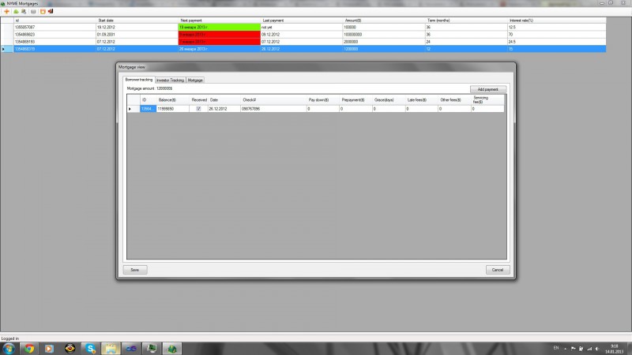Click the row selector arrow of the highlighted mortgage row

[x=7, y=49]
